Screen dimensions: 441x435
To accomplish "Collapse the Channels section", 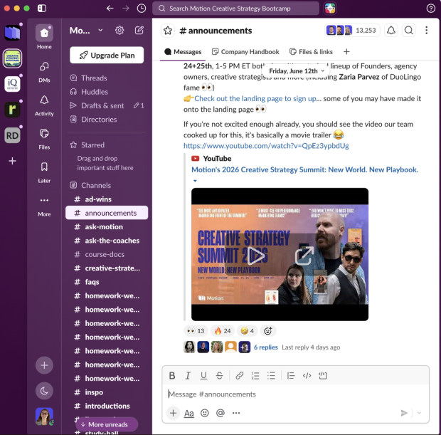I will [96, 185].
